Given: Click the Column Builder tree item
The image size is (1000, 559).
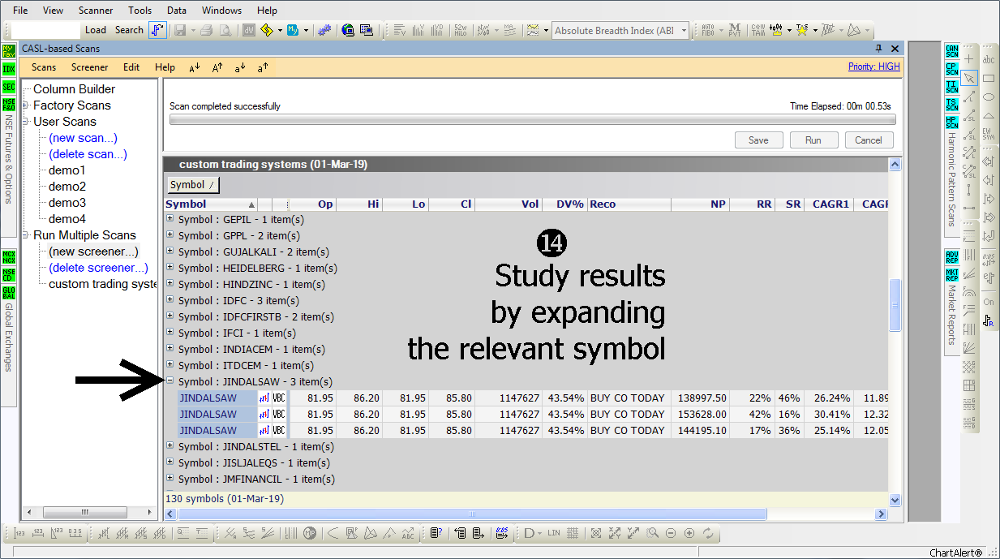Looking at the screenshot, I should coord(74,89).
